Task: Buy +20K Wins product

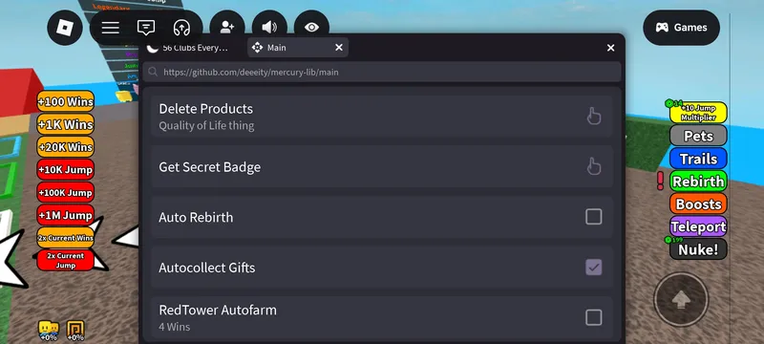Action: pyautogui.click(x=65, y=147)
